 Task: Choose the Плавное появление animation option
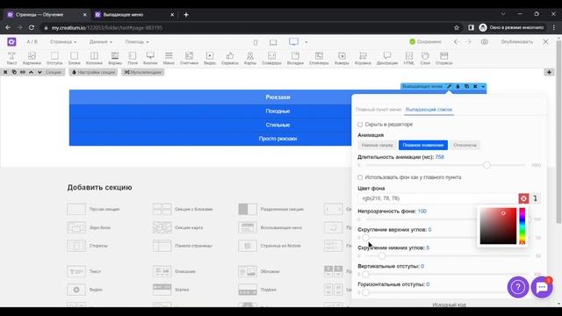click(423, 145)
